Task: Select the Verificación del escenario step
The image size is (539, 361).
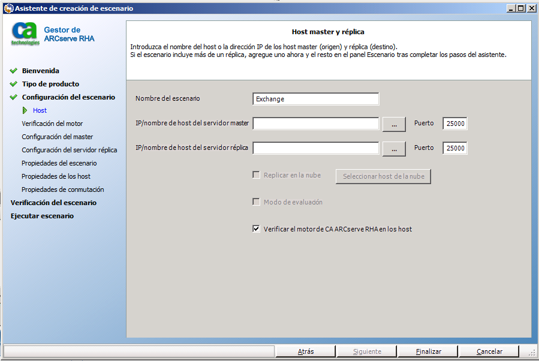Action: (x=53, y=203)
